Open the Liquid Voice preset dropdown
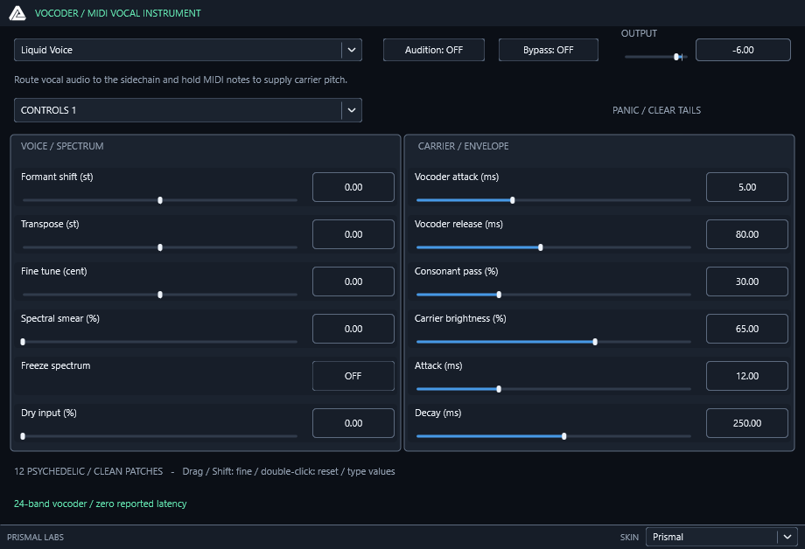The width and height of the screenshot is (805, 549). [x=188, y=50]
